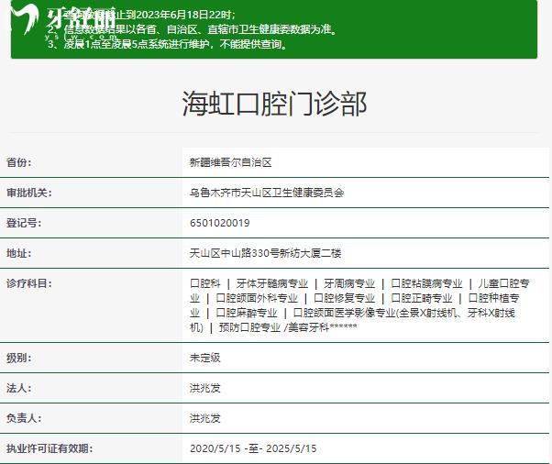Click 洪兆发 in the 法人 row
Image resolution: width=552 pixels, height=464 pixels.
point(204,389)
